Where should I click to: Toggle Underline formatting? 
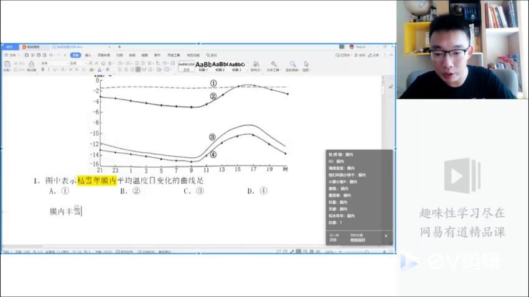click(55, 70)
